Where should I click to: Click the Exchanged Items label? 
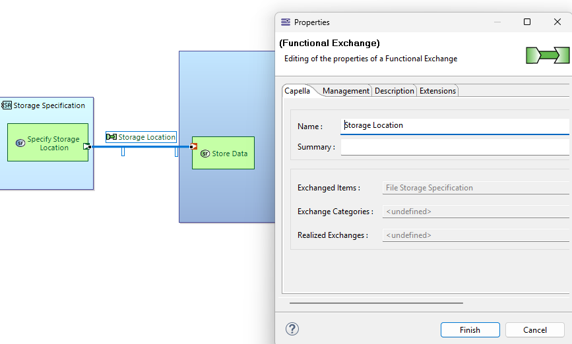(329, 188)
